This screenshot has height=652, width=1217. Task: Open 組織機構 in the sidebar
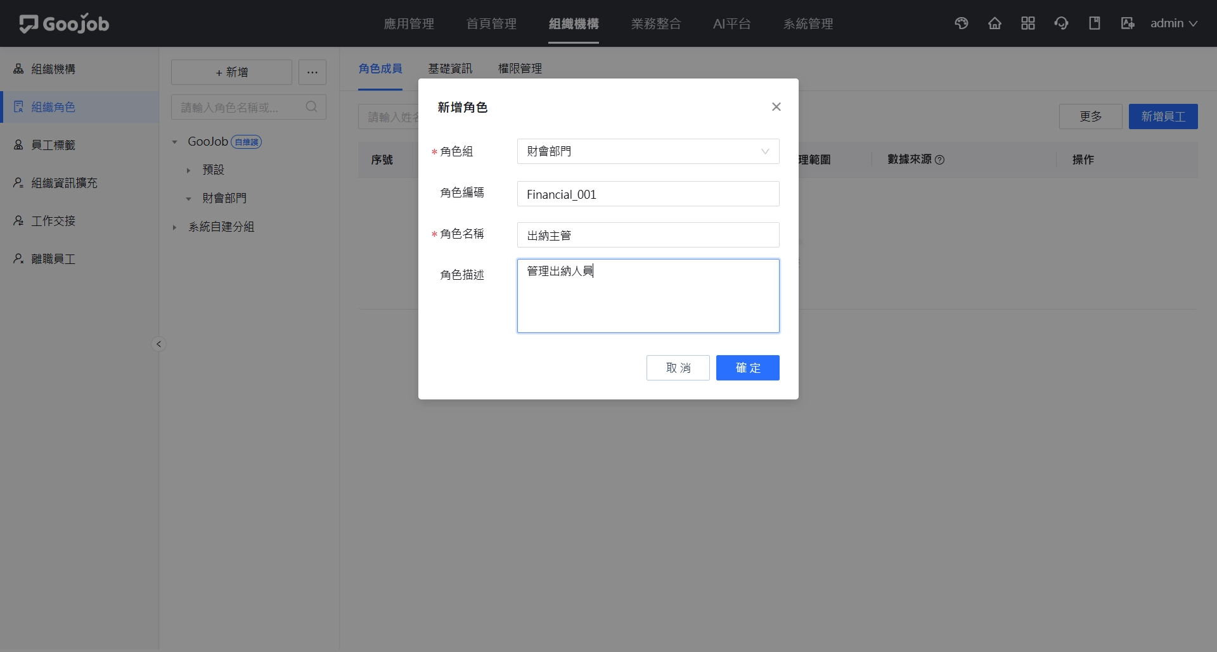(79, 69)
